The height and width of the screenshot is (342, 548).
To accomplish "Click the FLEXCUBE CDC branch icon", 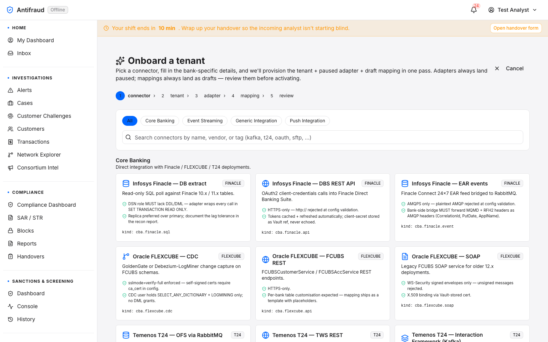I will pyautogui.click(x=126, y=256).
